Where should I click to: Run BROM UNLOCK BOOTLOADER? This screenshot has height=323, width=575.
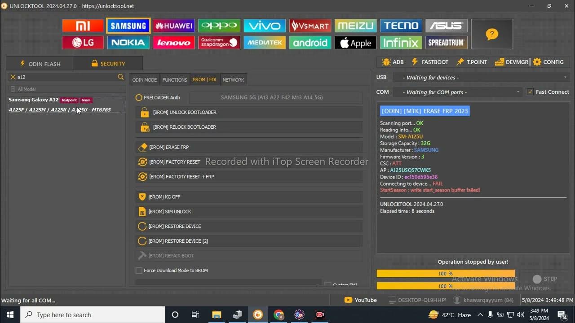click(x=249, y=112)
